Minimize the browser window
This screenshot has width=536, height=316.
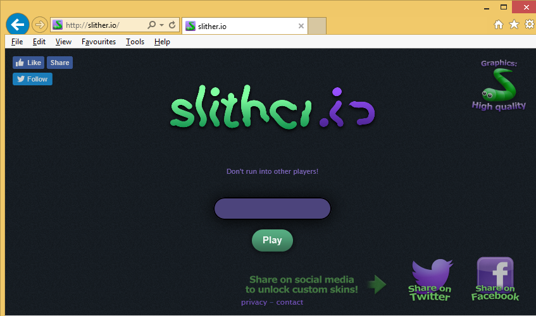(x=487, y=7)
